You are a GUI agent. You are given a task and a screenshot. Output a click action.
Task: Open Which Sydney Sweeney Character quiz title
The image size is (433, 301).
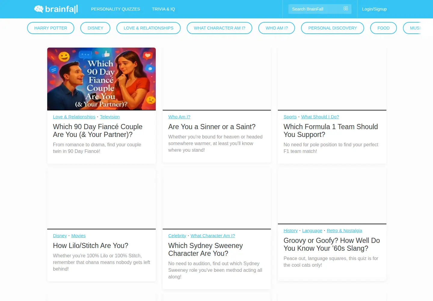coord(206,250)
